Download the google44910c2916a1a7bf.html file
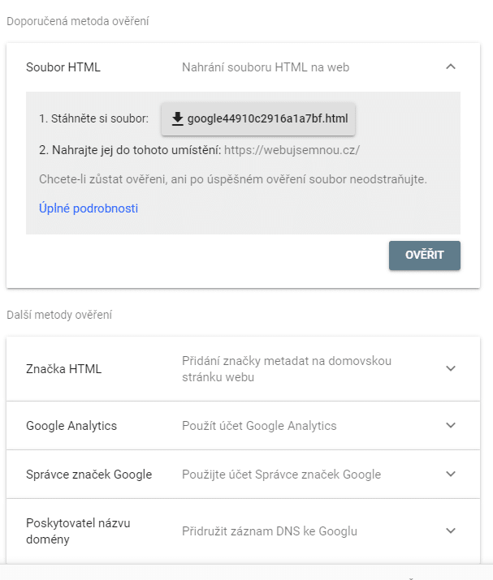 258,119
